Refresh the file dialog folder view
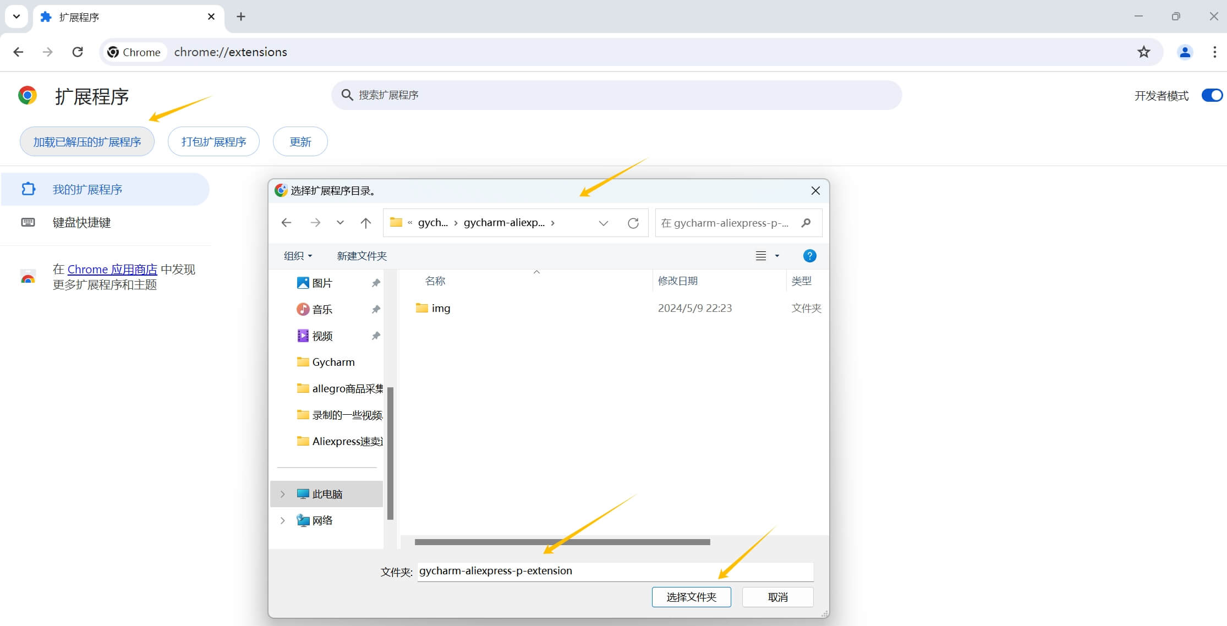1227x626 pixels. pos(633,223)
